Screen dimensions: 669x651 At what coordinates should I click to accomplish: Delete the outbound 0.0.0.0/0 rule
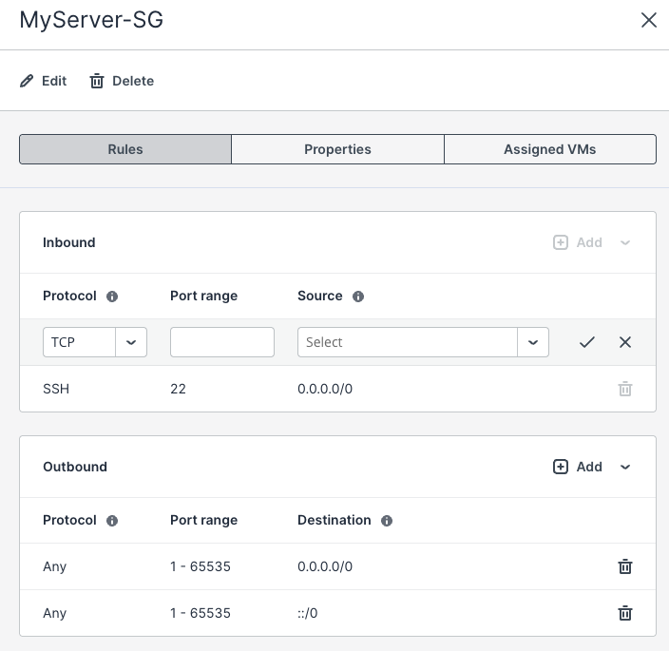(625, 566)
